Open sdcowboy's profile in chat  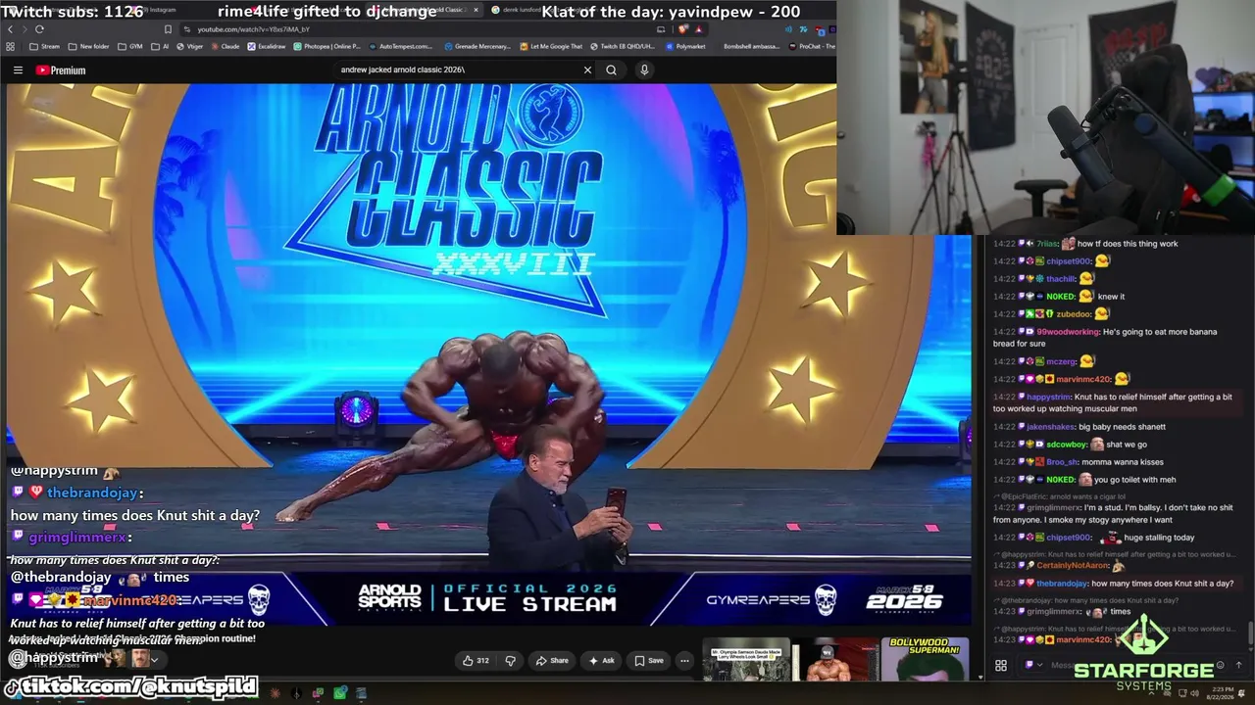(1068, 445)
